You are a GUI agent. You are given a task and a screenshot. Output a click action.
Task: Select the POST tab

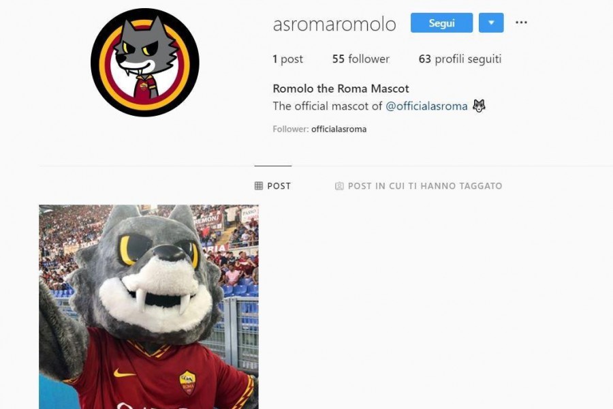point(273,186)
